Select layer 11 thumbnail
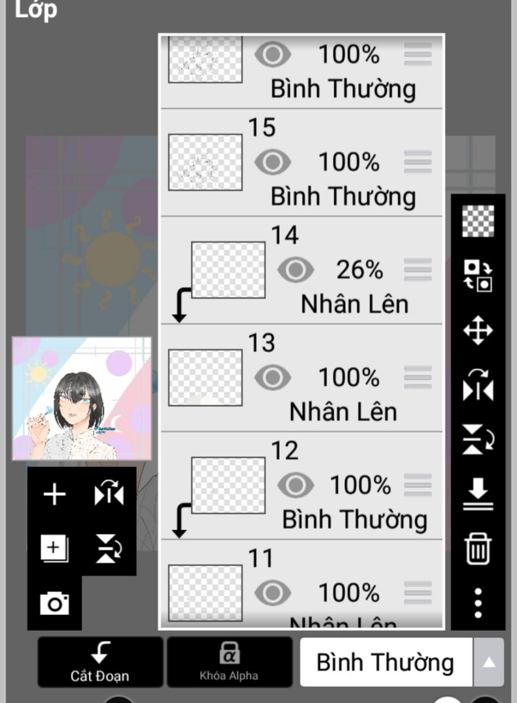This screenshot has height=703, width=517. 205,593
